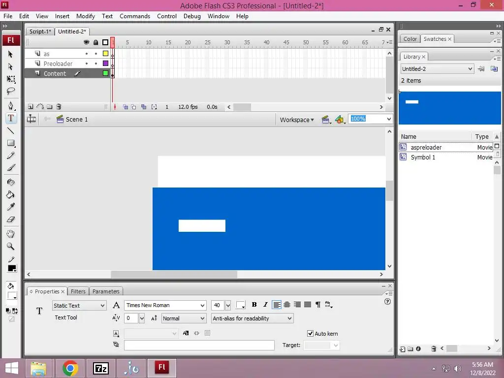The image size is (504, 378).
Task: Select the Subselection tool
Action: click(x=10, y=66)
